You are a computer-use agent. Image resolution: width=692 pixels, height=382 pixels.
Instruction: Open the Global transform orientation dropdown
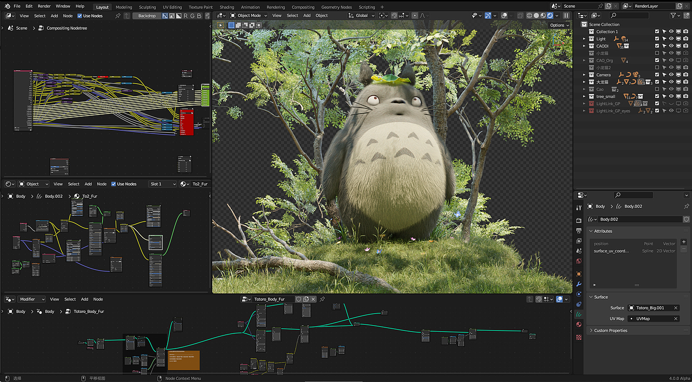click(x=362, y=16)
